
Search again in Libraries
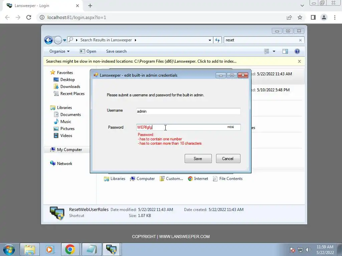point(115,179)
